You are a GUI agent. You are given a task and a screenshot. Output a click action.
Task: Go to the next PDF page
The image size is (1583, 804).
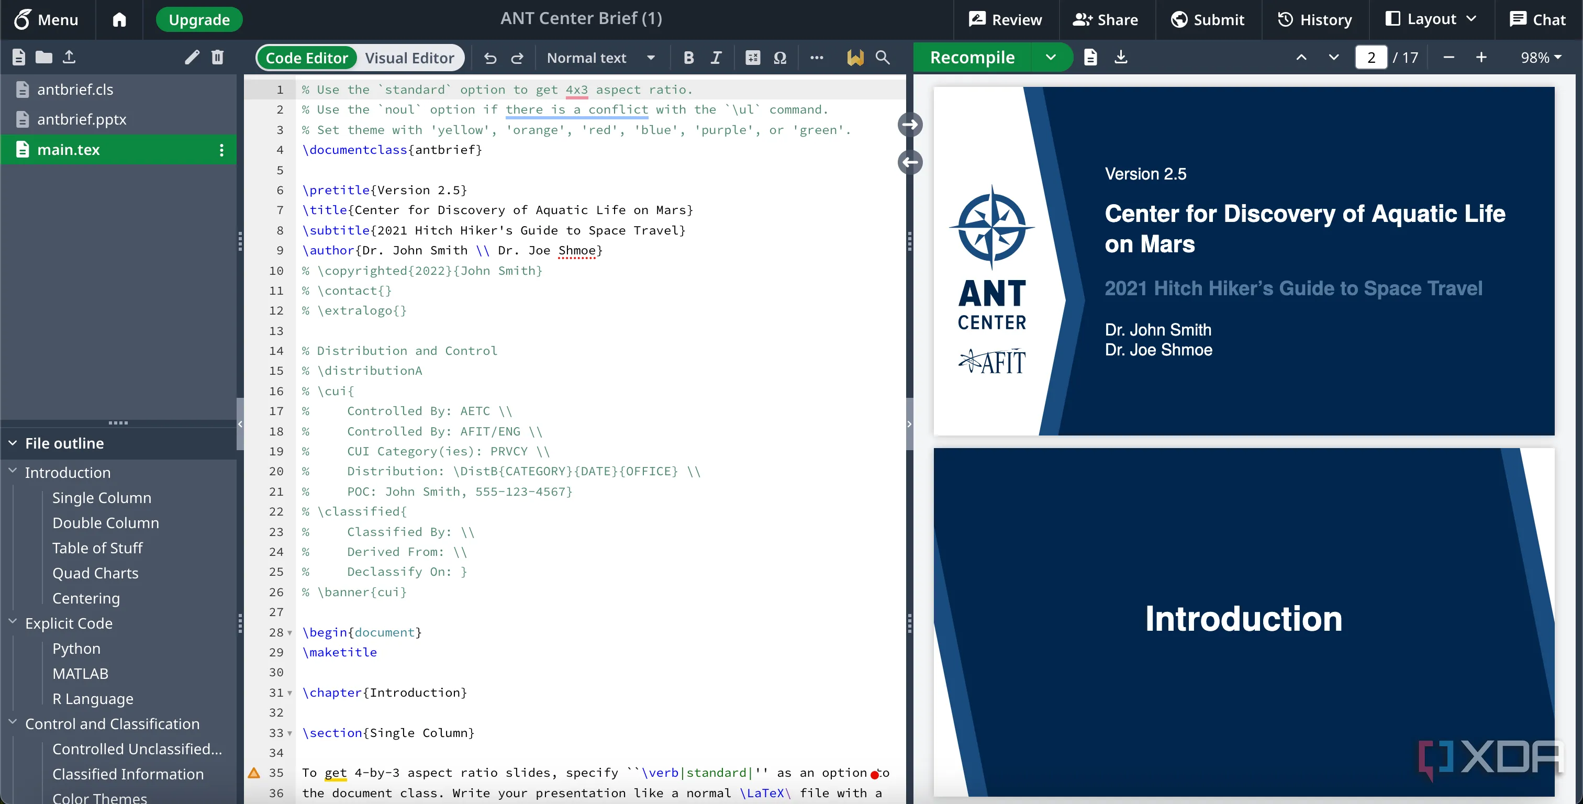1333,58
